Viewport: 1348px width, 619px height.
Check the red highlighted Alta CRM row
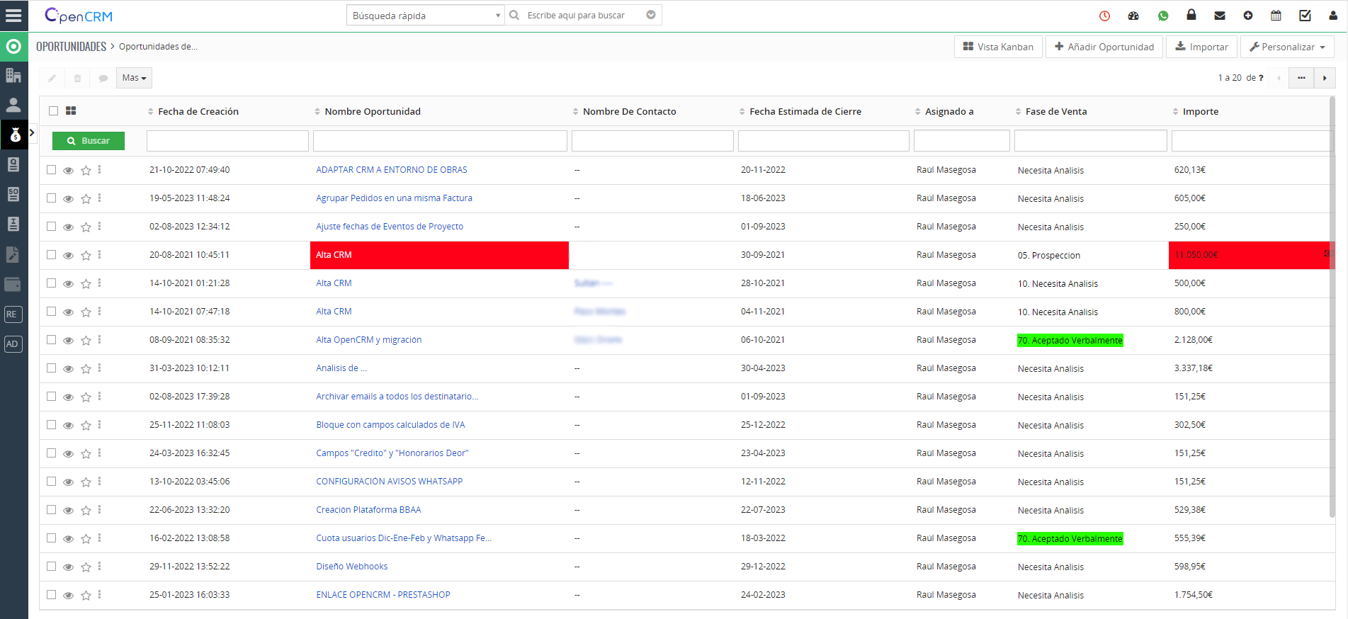(x=51, y=254)
